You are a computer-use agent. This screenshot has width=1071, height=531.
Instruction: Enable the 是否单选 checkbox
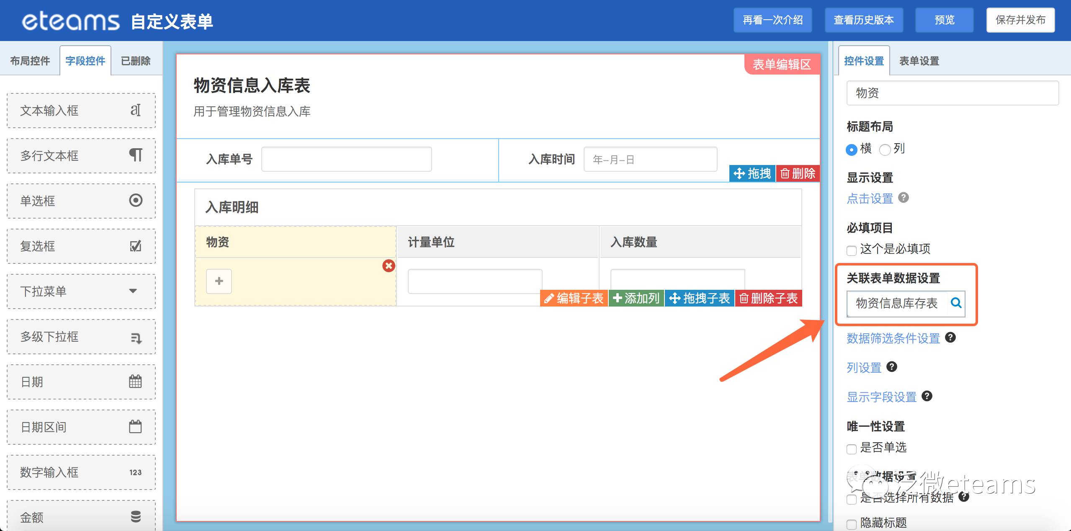click(x=852, y=449)
